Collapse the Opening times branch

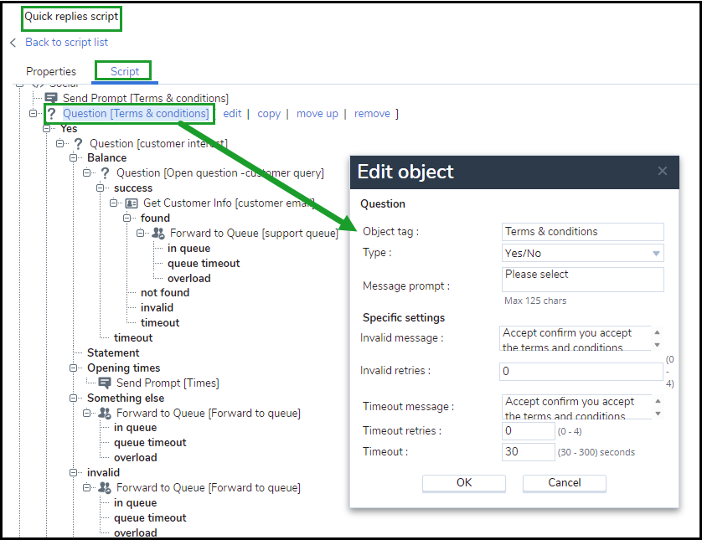click(x=74, y=368)
